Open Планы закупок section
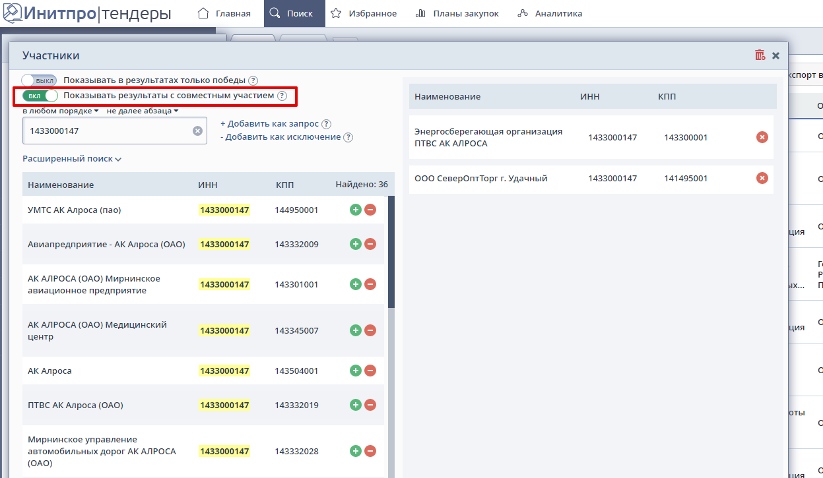Image resolution: width=823 pixels, height=478 pixels. tap(457, 13)
